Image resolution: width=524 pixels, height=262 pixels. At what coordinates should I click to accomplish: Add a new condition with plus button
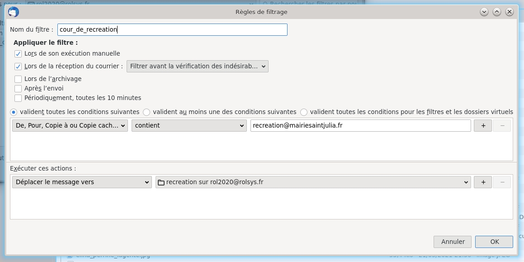(x=482, y=126)
